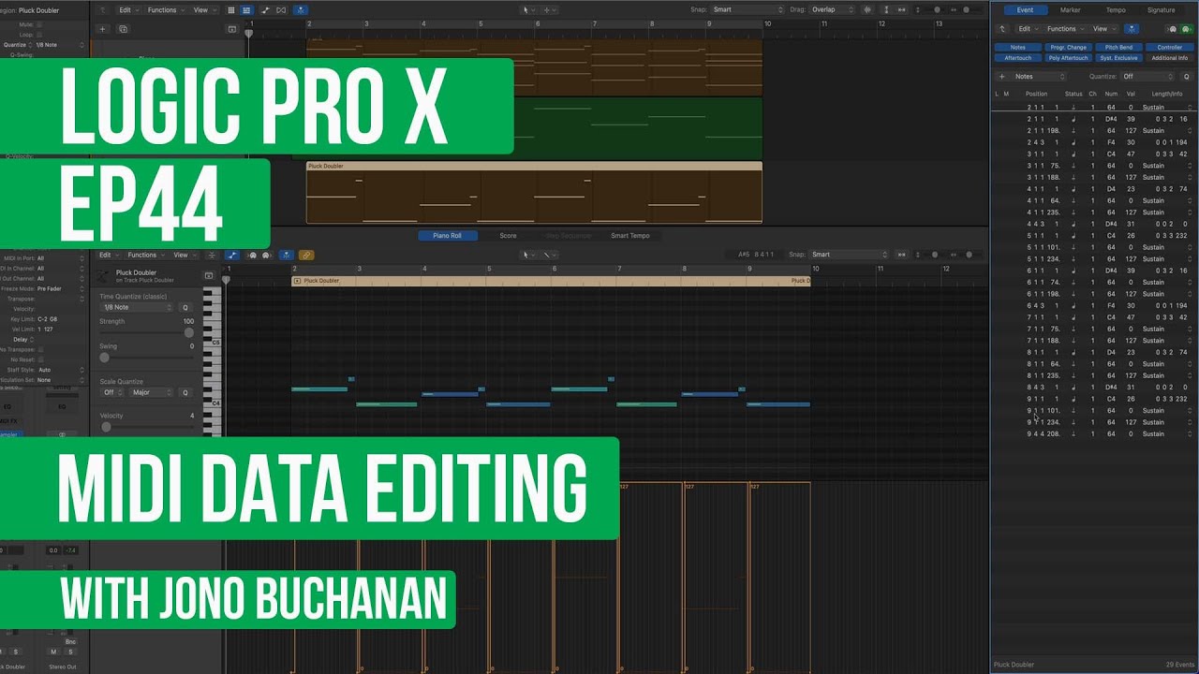Viewport: 1199px width, 674px height.
Task: Switch to Signature tab
Action: pyautogui.click(x=1162, y=10)
